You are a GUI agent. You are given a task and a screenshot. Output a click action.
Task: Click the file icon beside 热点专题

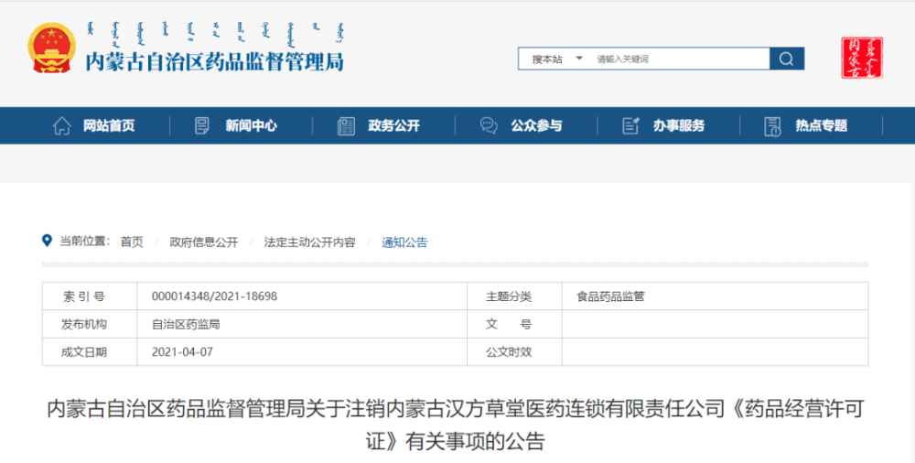tap(772, 126)
